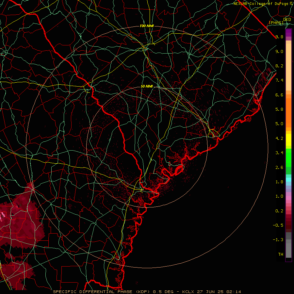Click the 8.2 value on the color scale
The image size is (294, 294).
(279, 66)
